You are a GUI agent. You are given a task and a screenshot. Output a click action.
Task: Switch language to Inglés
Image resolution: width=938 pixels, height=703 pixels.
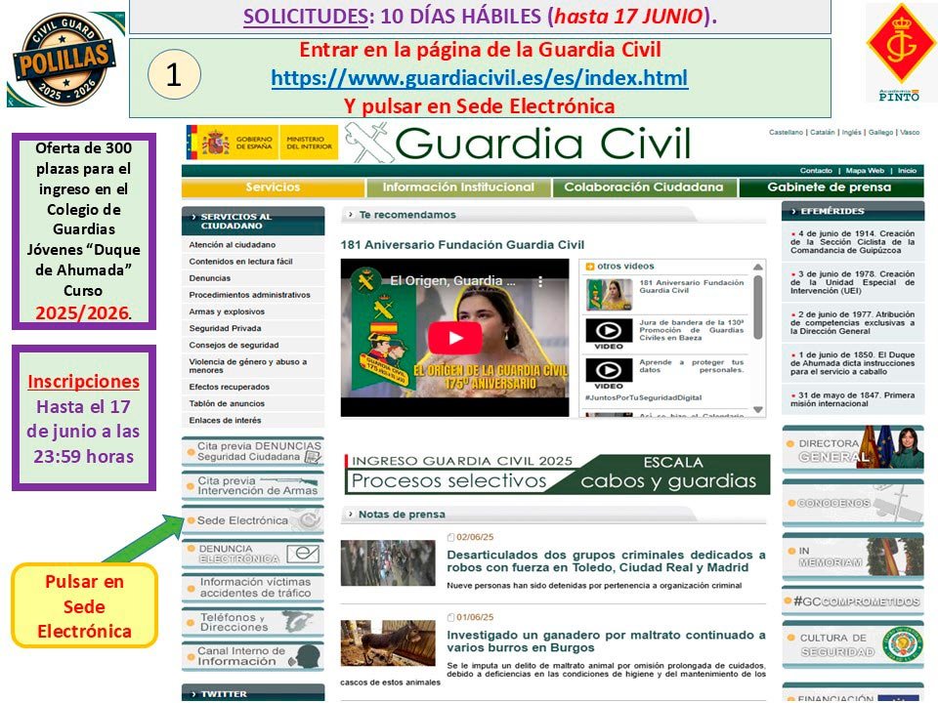tap(851, 132)
